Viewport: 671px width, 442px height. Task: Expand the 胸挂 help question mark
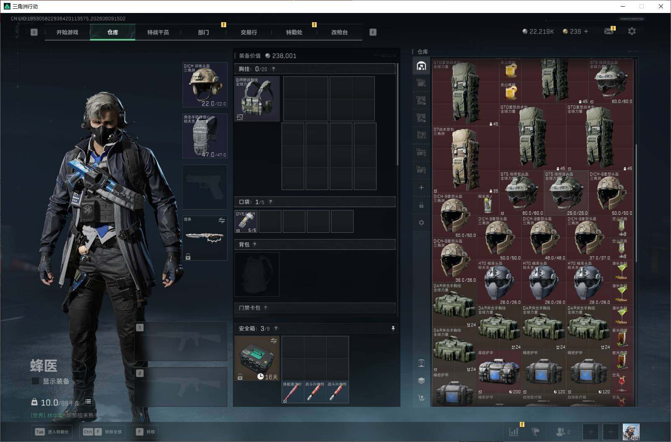click(x=274, y=69)
